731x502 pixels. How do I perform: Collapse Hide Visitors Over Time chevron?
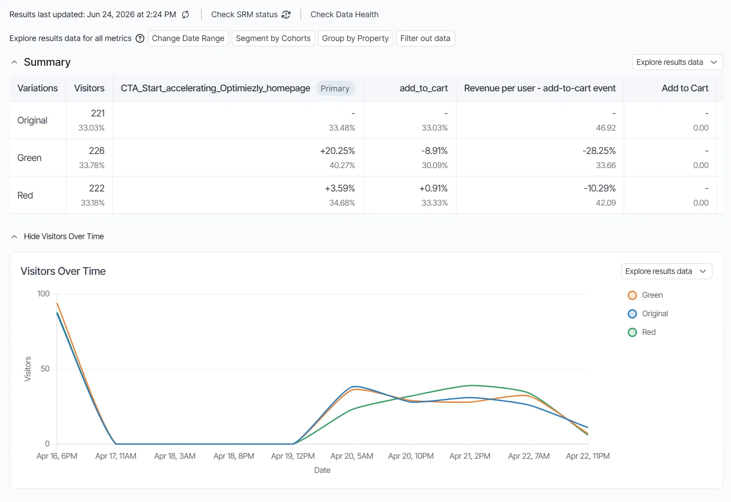[15, 236]
